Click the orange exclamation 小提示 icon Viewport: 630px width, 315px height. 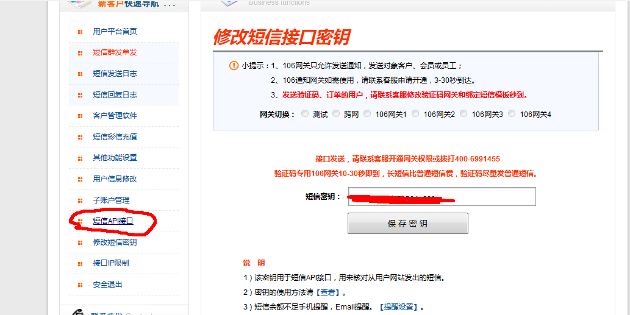point(234,65)
